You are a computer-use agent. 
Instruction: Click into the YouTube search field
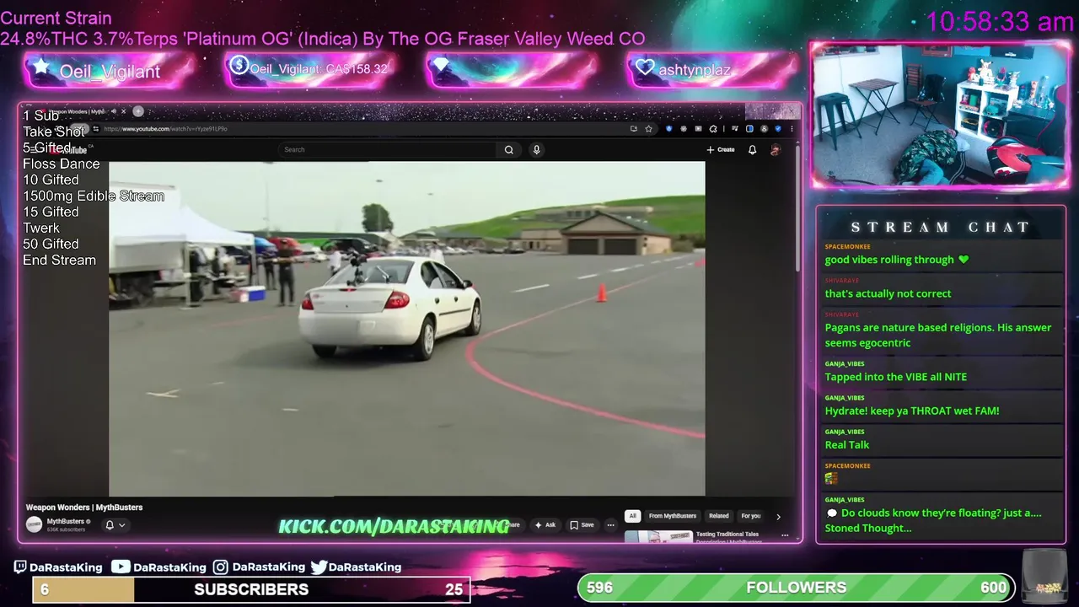388,149
